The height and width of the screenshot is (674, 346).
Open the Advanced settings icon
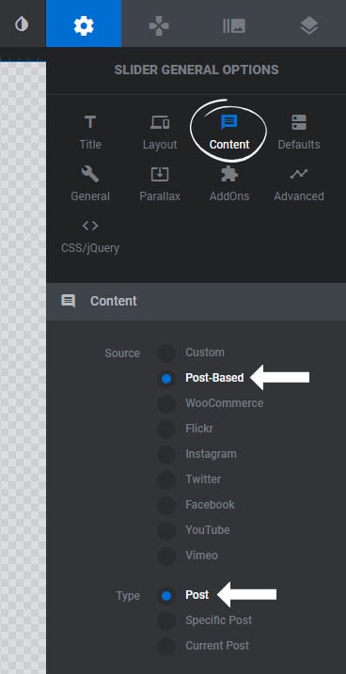(x=299, y=174)
